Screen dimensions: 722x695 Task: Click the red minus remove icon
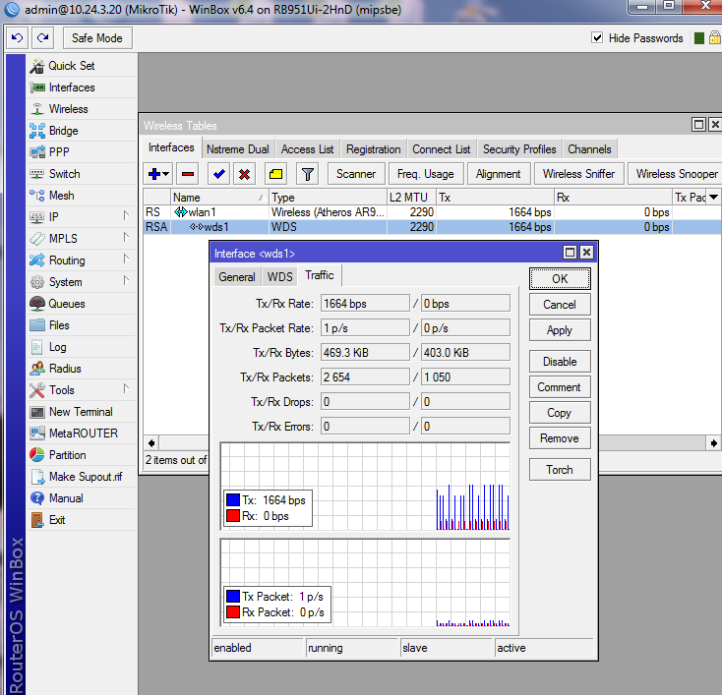tap(188, 174)
